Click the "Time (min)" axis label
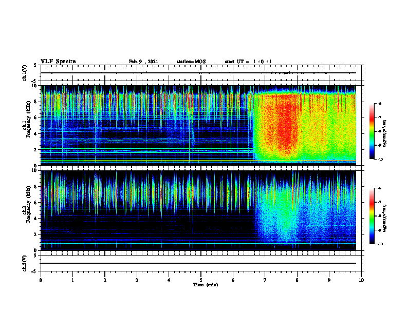Image resolution: width=407 pixels, height=314 pixels. click(x=206, y=285)
